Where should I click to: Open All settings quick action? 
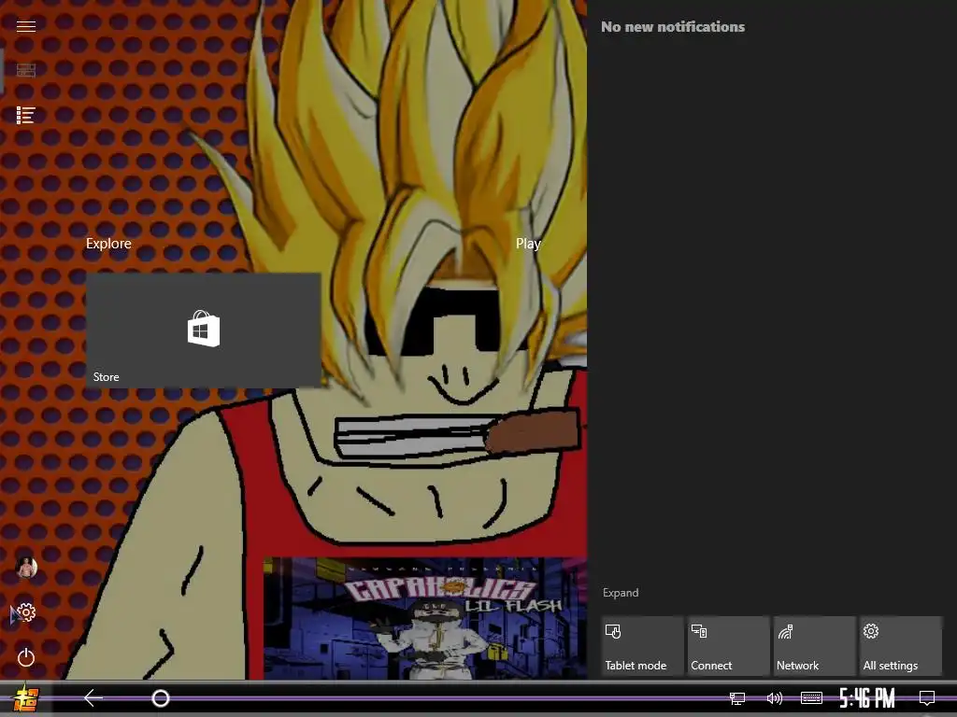[x=900, y=646]
